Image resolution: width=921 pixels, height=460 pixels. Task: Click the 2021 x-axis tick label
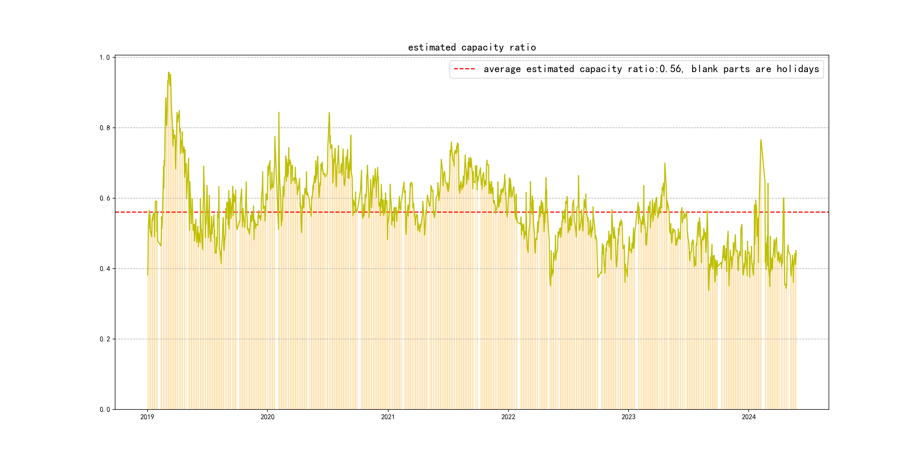pyautogui.click(x=388, y=417)
